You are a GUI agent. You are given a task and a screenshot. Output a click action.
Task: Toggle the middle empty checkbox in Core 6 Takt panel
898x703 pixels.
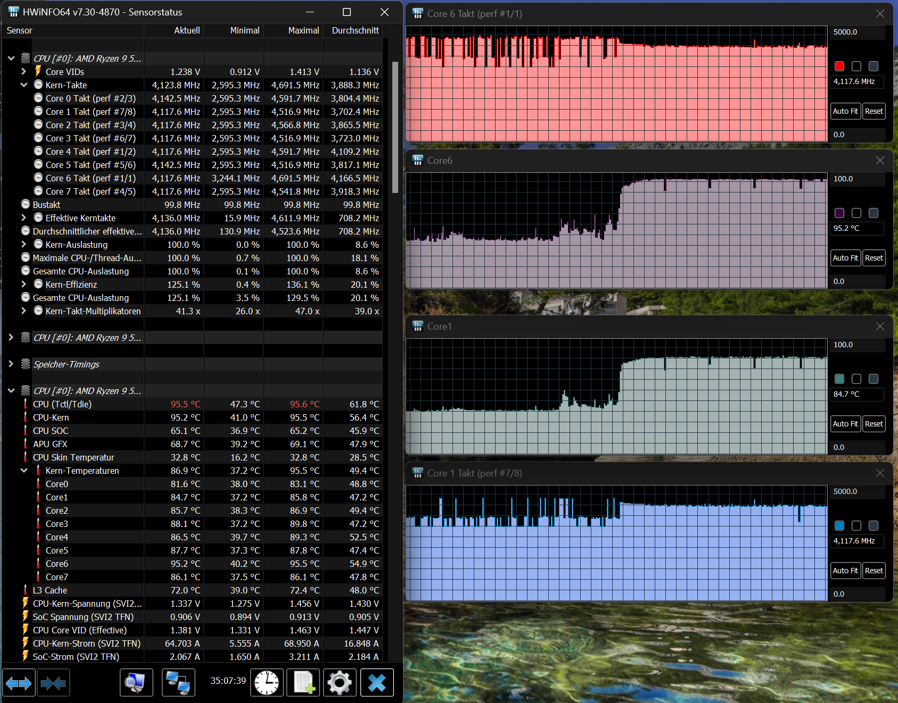pos(856,66)
